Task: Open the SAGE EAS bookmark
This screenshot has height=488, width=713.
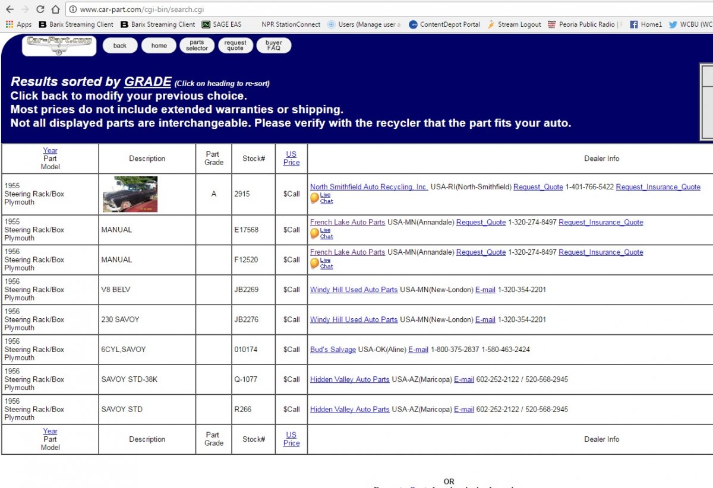Action: pyautogui.click(x=222, y=24)
